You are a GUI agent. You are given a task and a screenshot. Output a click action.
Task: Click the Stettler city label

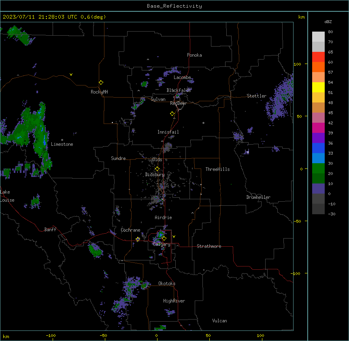[257, 96]
